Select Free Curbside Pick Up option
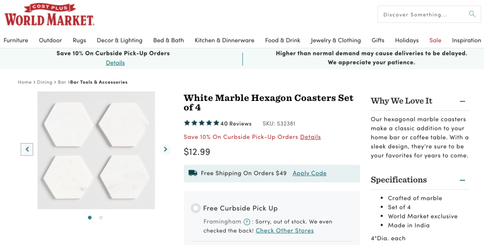 point(195,208)
